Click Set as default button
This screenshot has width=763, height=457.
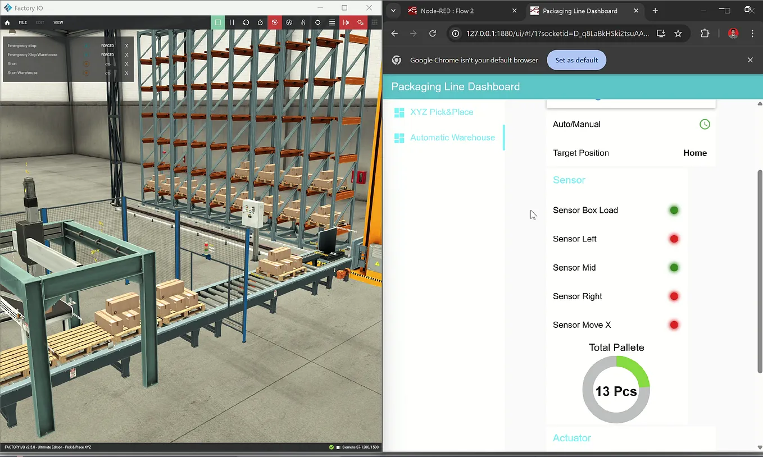tap(576, 60)
